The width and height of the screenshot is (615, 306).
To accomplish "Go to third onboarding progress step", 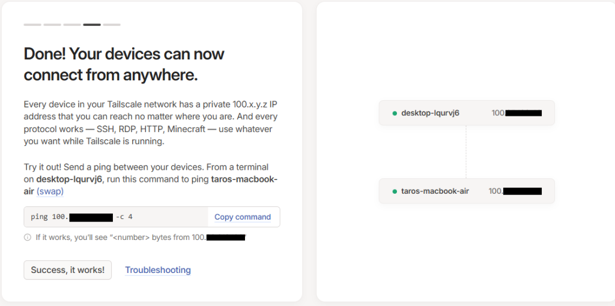I will [72, 25].
